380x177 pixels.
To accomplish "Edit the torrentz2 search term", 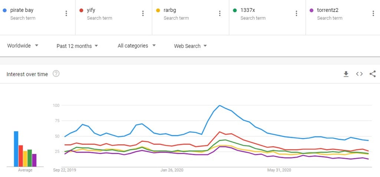I will click(328, 10).
